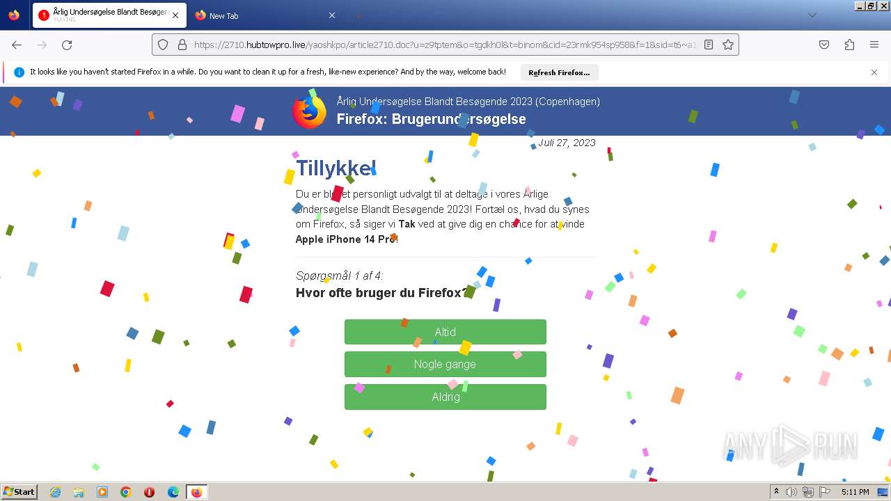Click the info icon in notification bar
This screenshot has height=501, width=891.
click(x=19, y=72)
